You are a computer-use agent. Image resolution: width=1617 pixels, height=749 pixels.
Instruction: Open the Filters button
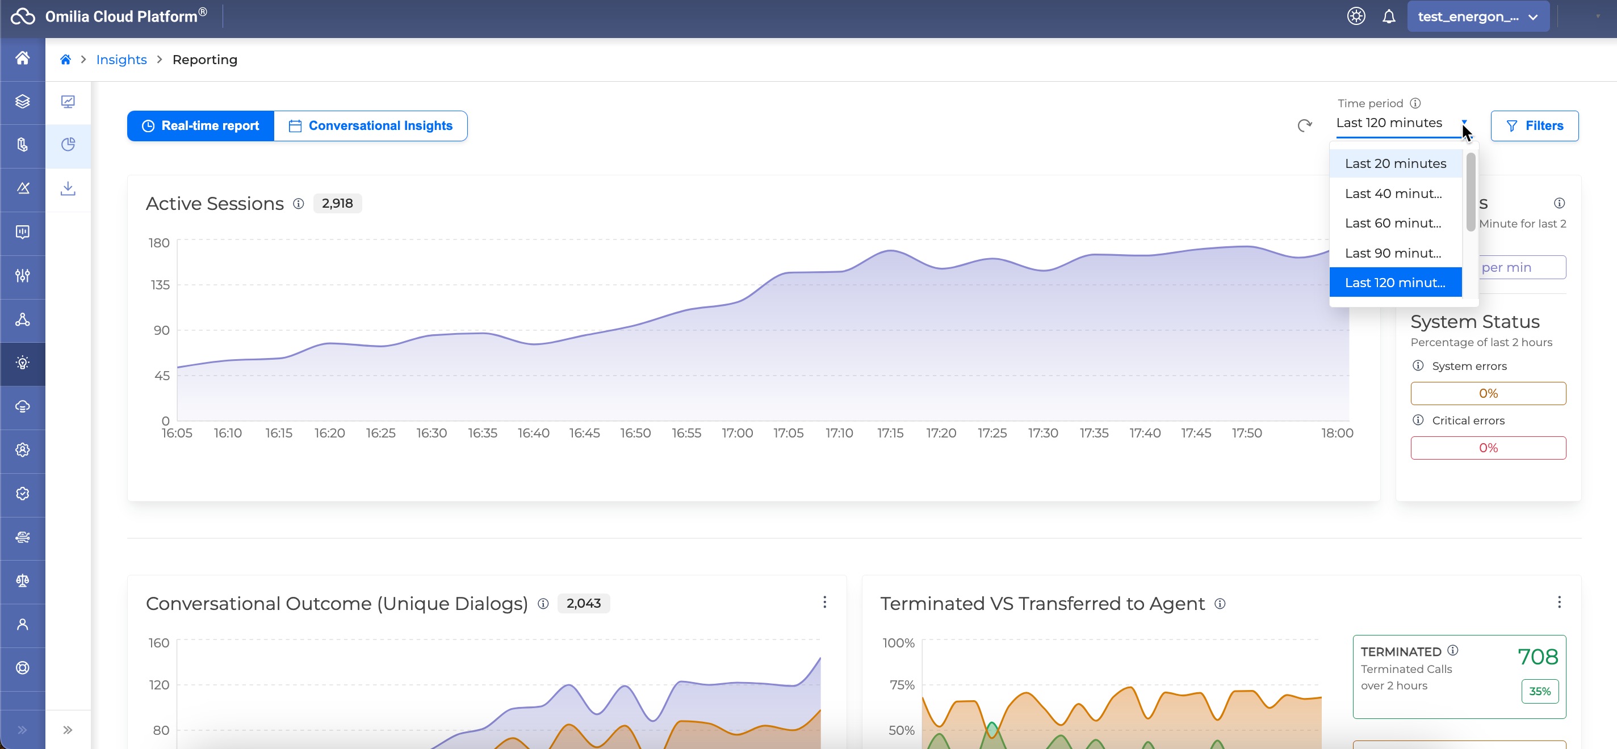point(1534,126)
